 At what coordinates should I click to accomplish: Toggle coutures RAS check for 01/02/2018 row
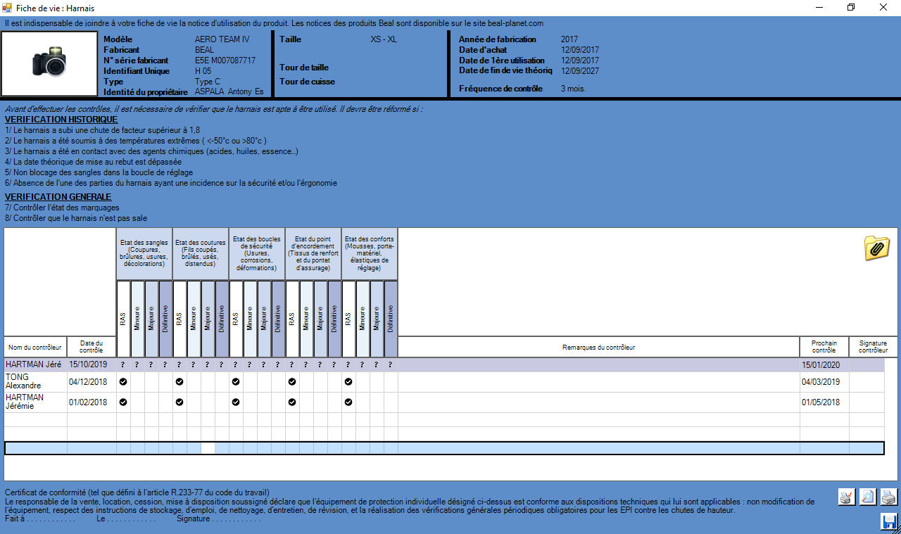pos(179,402)
